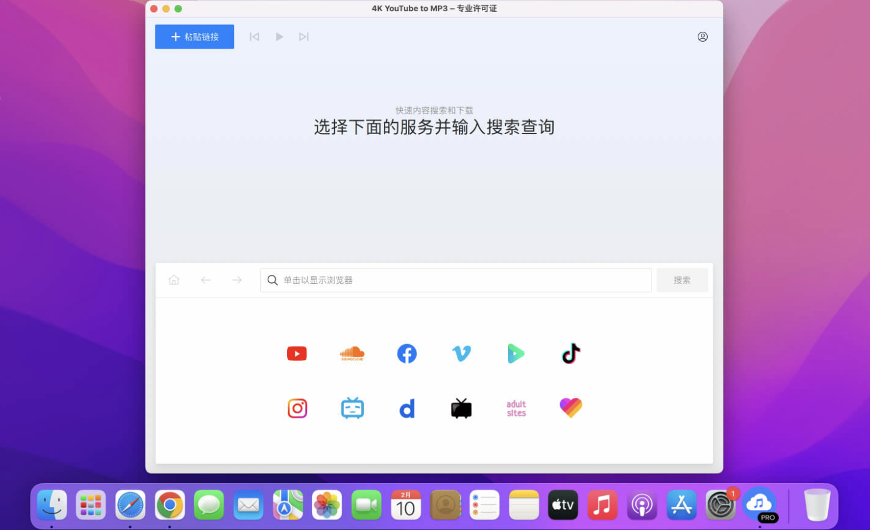
Task: Select the TikTok service icon
Action: pos(570,354)
